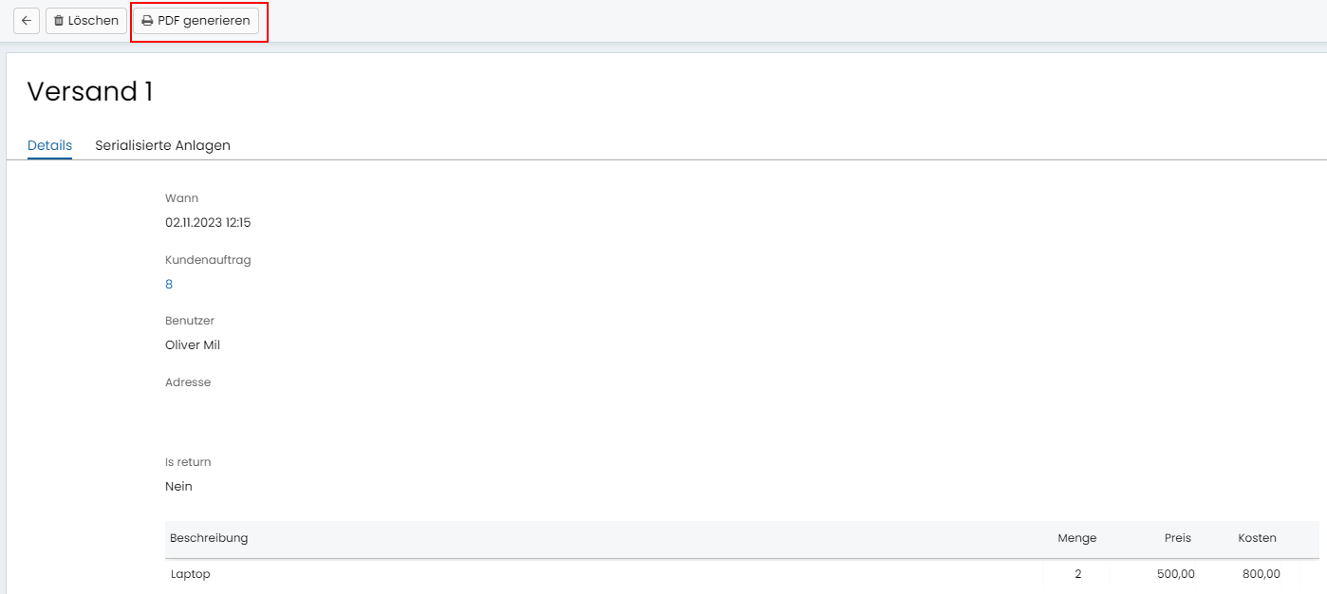The image size is (1327, 594).
Task: Click the Löschen trash button
Action: [86, 21]
